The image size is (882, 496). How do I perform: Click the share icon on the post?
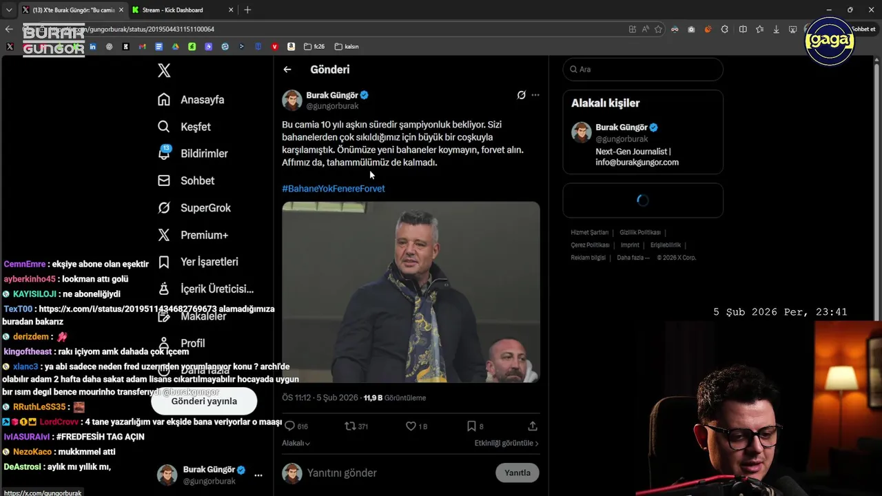coord(533,426)
